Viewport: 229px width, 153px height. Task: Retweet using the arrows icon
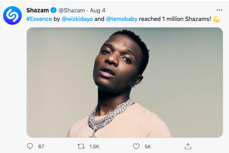point(81,146)
